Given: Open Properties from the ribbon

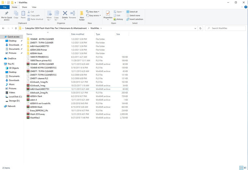Looking at the screenshot, I should 108,15.
